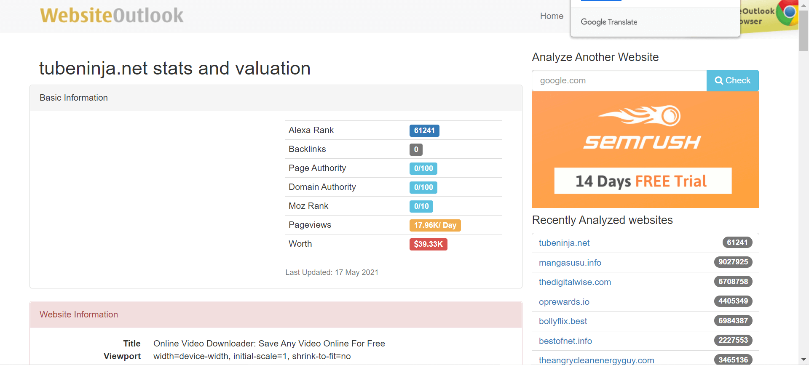This screenshot has height=365, width=809.
Task: Click the Recently Analyzed websites heading
Action: pos(602,220)
